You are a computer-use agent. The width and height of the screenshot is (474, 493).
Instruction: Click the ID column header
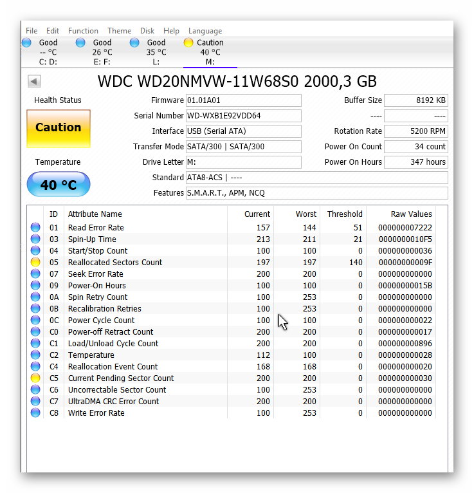point(53,214)
